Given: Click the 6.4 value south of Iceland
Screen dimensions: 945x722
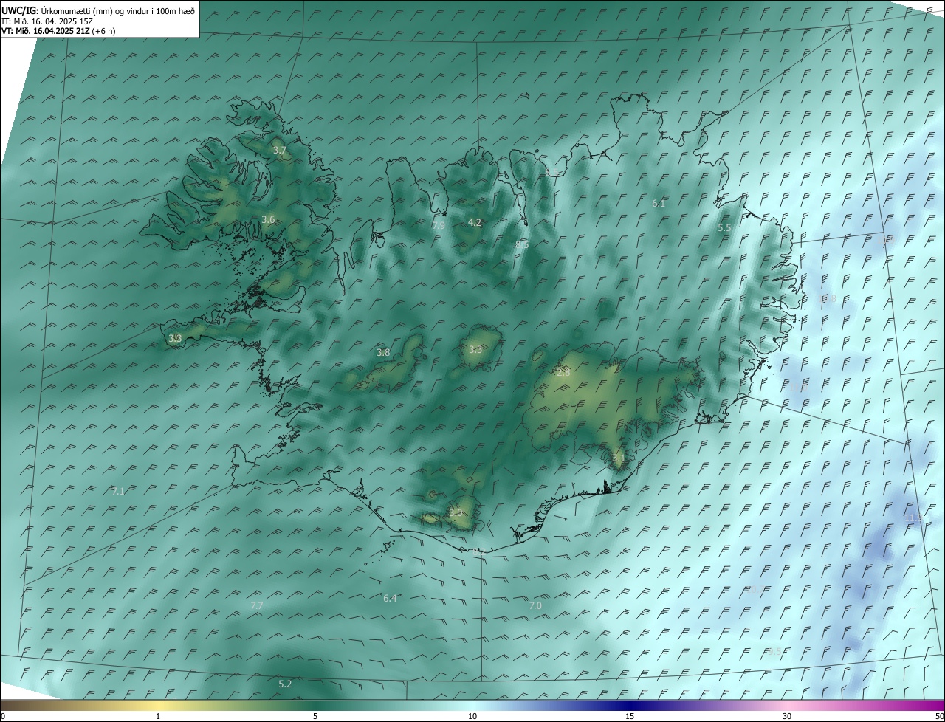Looking at the screenshot, I should (390, 598).
